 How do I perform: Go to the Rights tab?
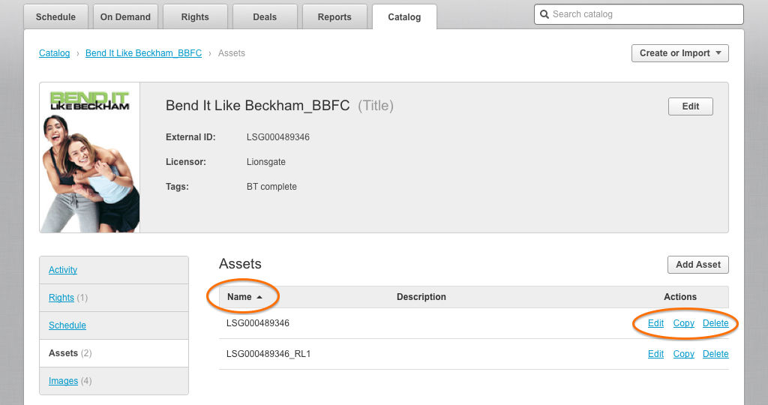195,16
